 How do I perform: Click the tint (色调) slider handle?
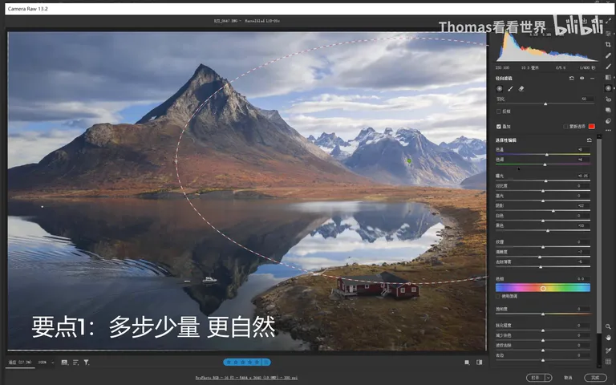[545, 164]
